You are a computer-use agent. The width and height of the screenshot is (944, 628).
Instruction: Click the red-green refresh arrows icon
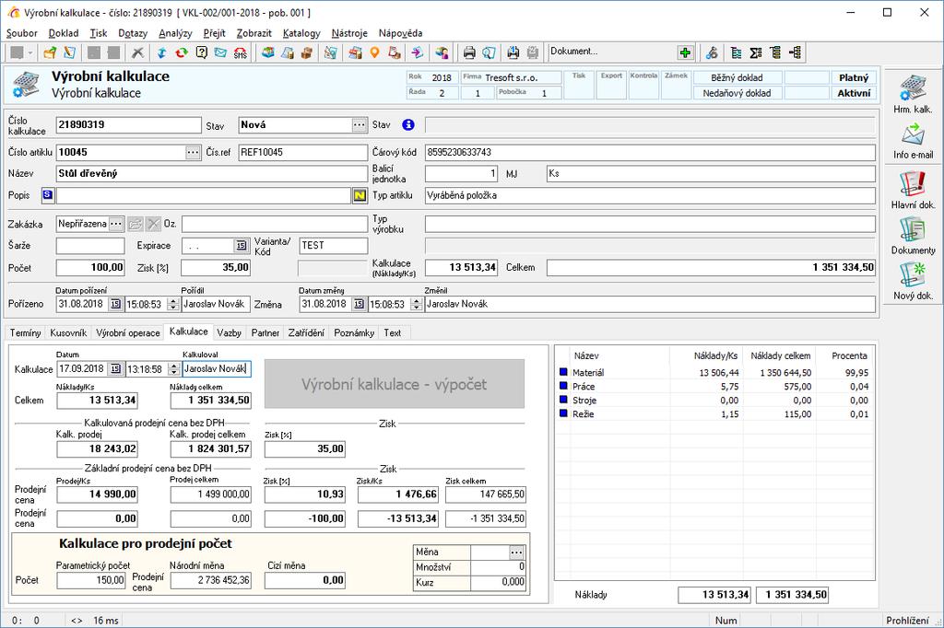(x=182, y=52)
